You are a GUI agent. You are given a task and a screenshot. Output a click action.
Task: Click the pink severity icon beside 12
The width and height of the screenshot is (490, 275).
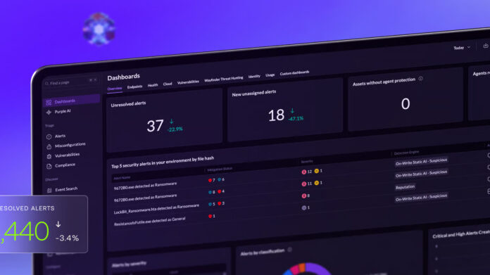pos(303,172)
